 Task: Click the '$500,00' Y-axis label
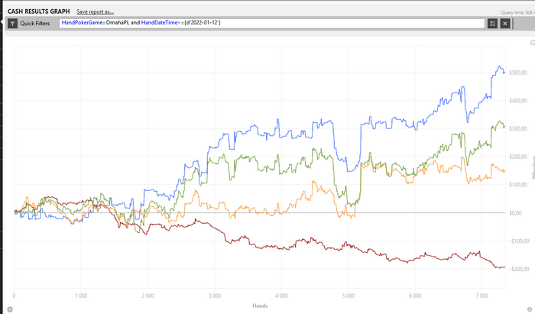(x=518, y=73)
